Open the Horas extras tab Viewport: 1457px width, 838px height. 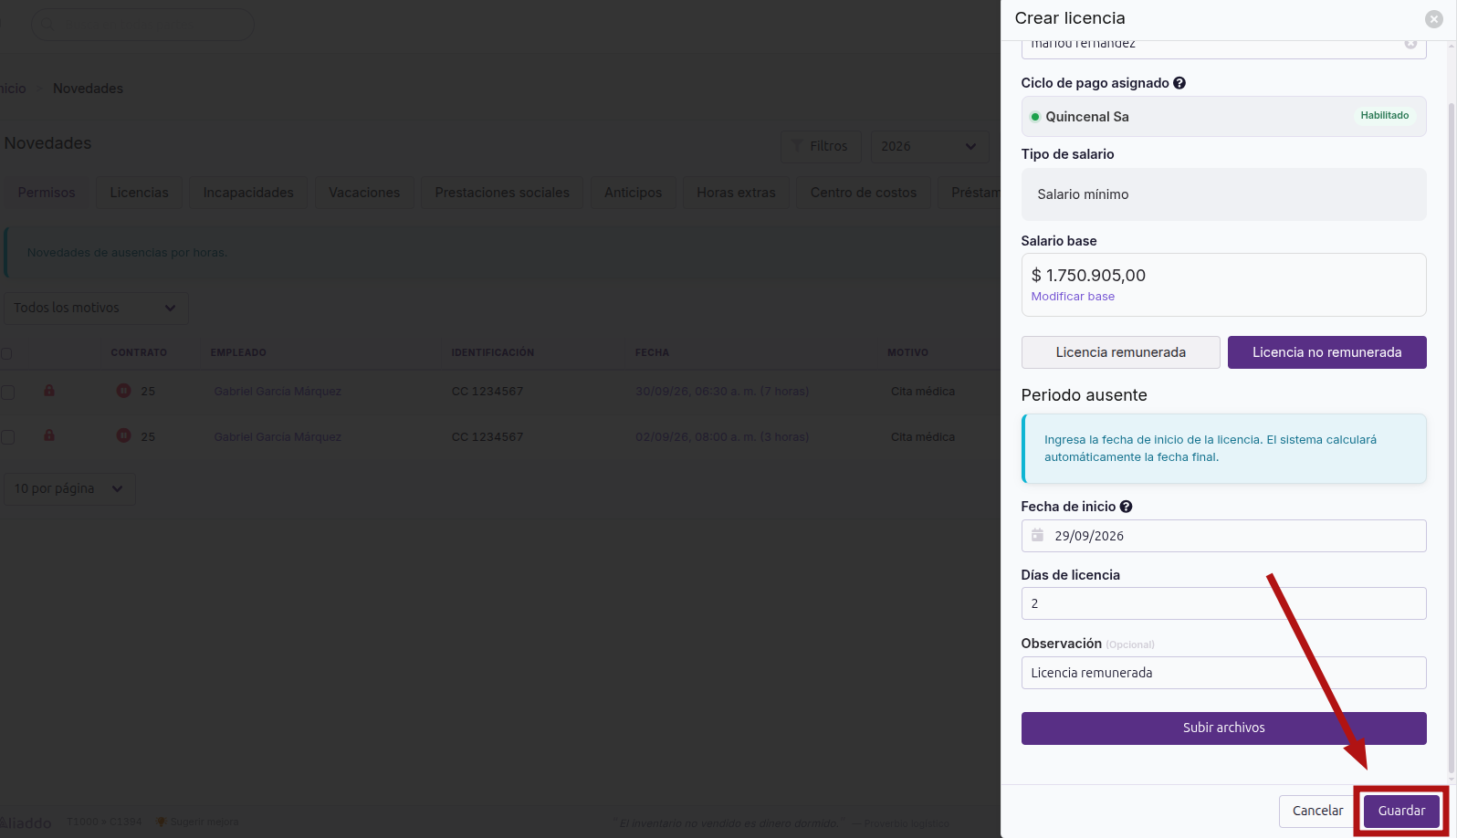pos(736,193)
